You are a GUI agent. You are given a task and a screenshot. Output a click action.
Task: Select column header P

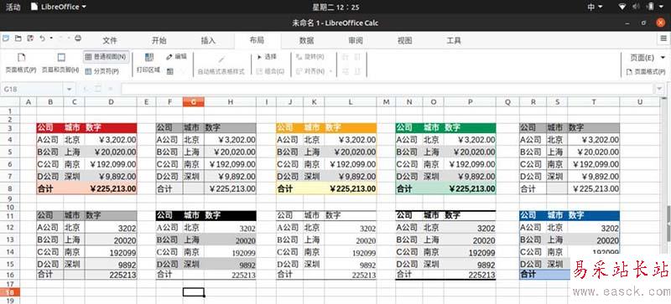(470, 102)
